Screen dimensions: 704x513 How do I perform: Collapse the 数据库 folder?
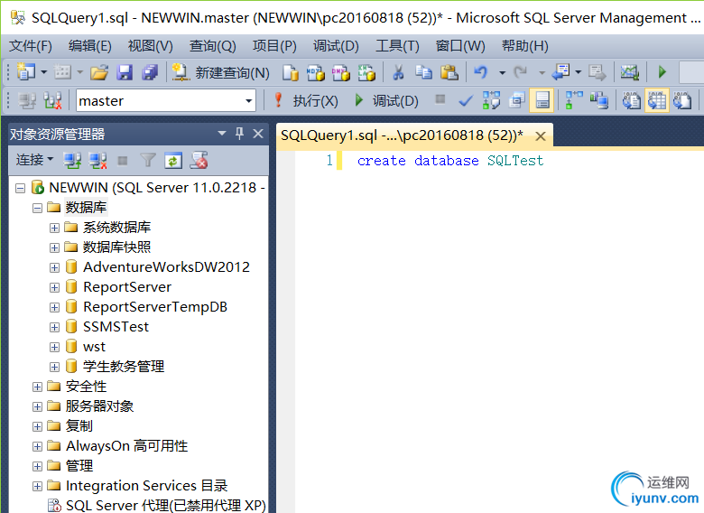click(x=37, y=208)
